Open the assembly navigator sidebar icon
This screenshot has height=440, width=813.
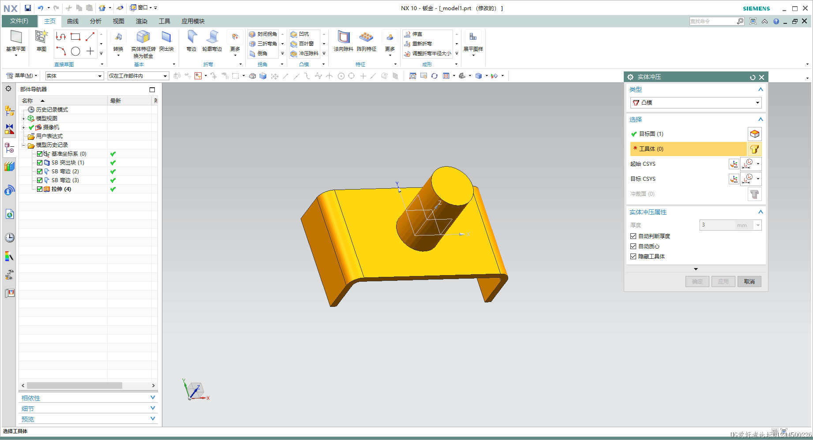point(9,111)
